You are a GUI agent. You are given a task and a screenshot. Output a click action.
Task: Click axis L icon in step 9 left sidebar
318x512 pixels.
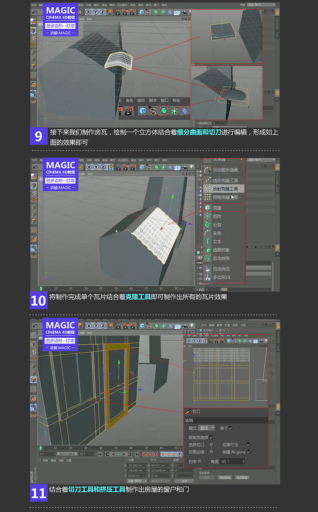click(x=33, y=75)
